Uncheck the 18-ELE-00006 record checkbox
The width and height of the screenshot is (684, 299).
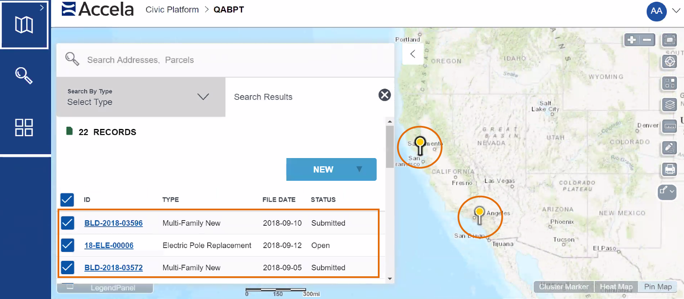pos(67,245)
